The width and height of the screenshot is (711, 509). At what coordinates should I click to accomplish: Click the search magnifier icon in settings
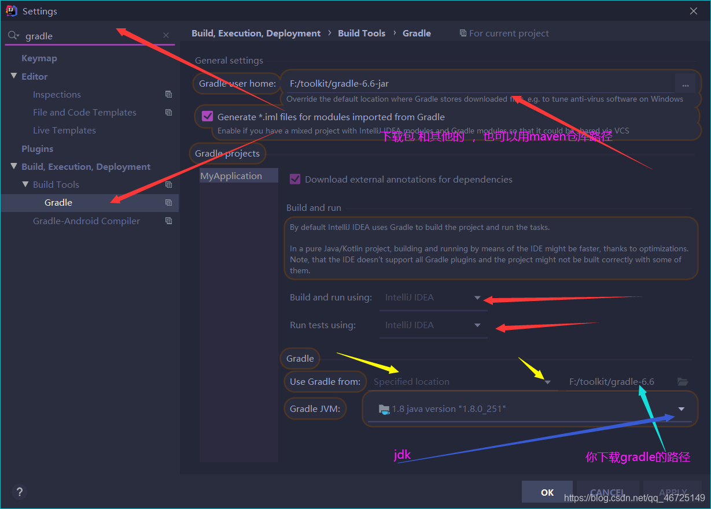(x=12, y=36)
